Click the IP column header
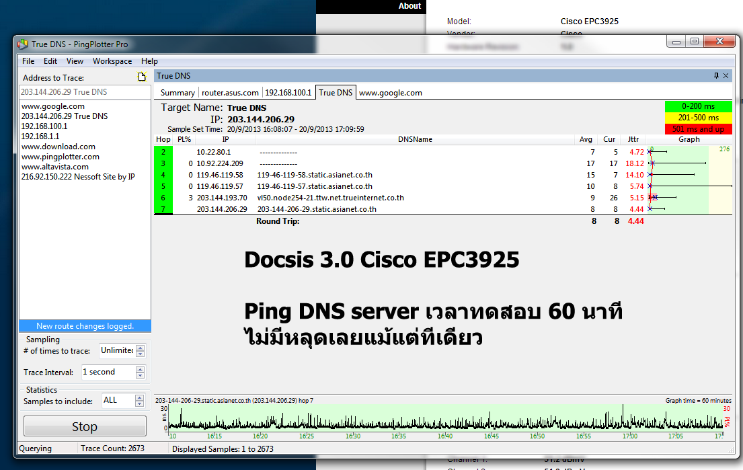Viewport: 743px width, 470px height. [225, 139]
